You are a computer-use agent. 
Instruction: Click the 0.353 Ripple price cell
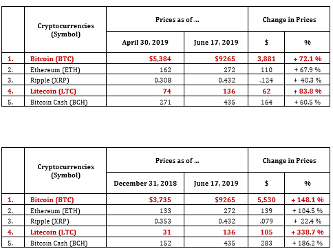point(145,221)
